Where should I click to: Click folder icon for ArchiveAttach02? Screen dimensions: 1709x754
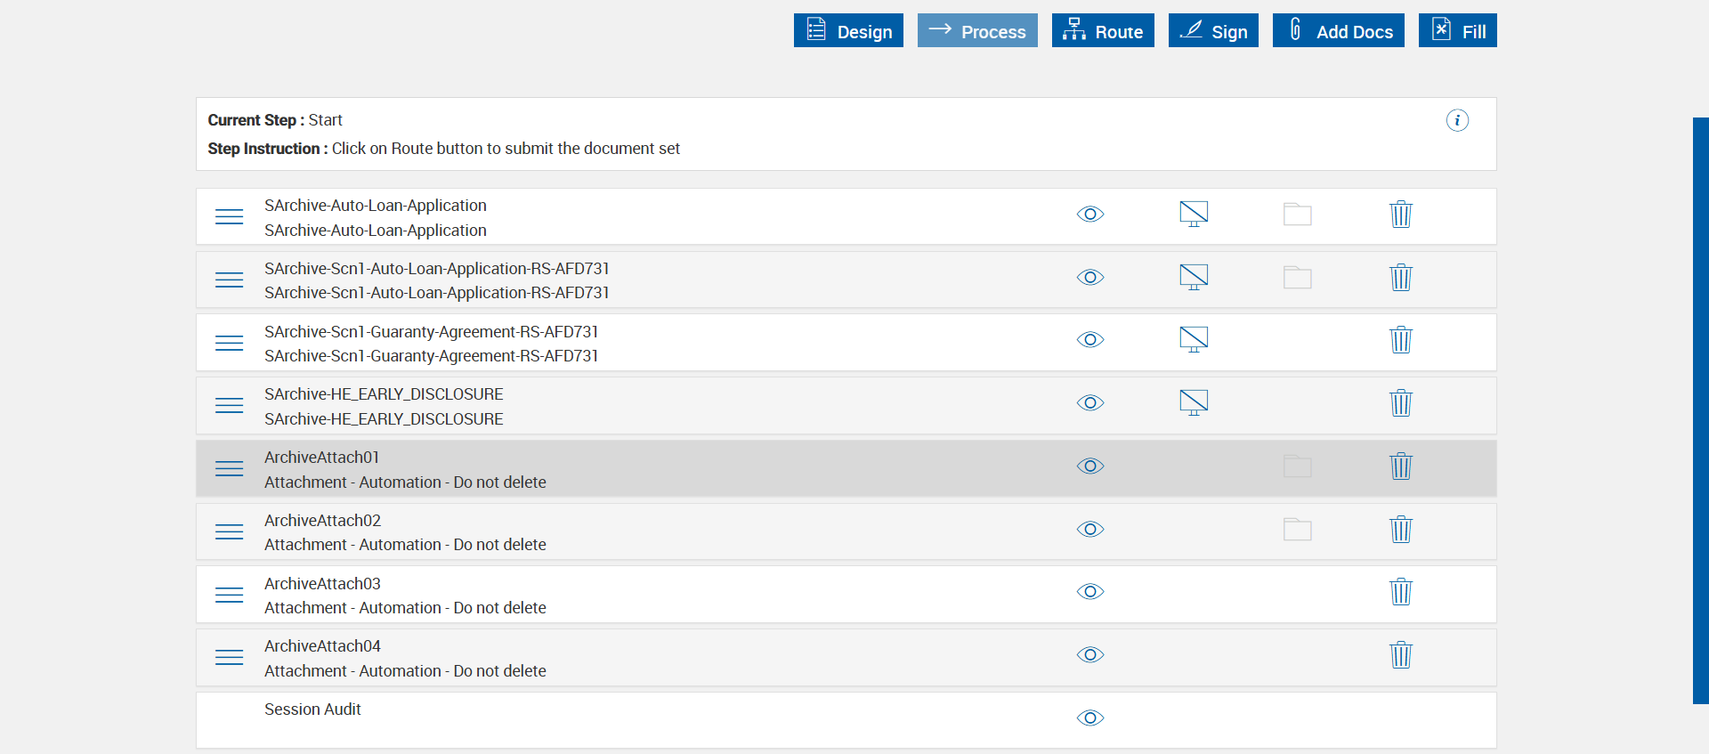[1297, 530]
